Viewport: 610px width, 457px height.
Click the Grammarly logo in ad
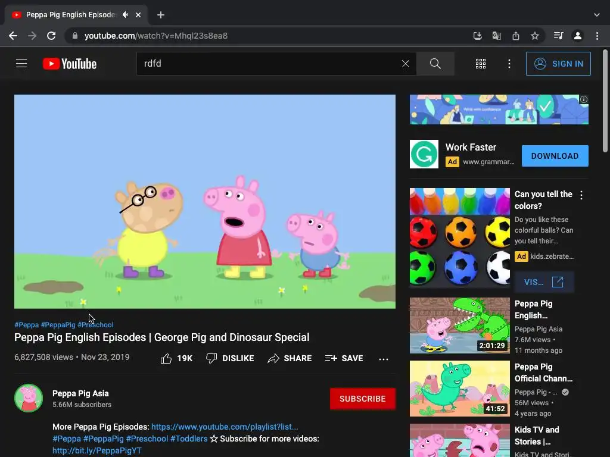coord(424,154)
